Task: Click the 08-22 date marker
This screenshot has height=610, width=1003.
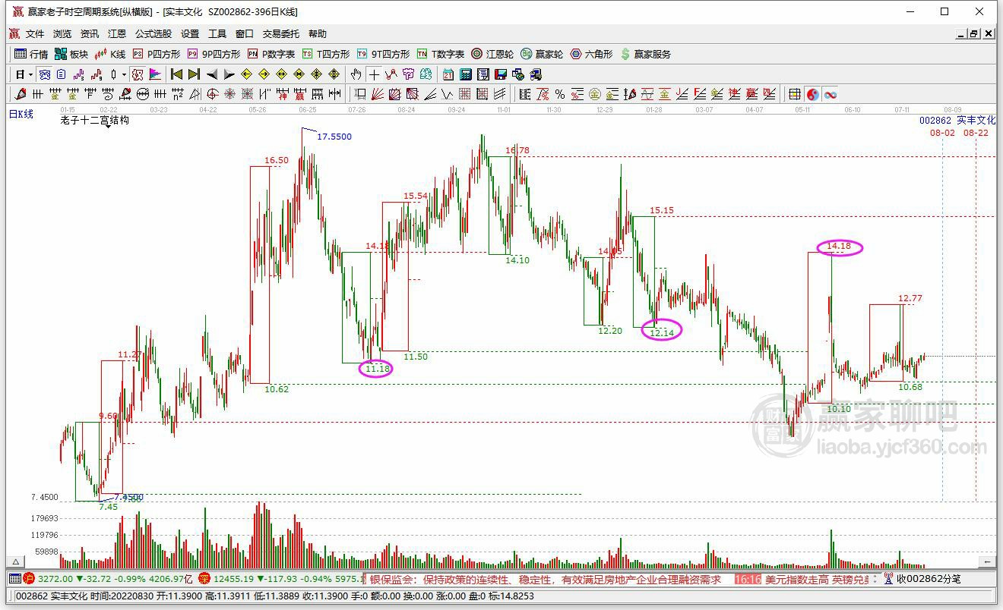Action: [976, 132]
